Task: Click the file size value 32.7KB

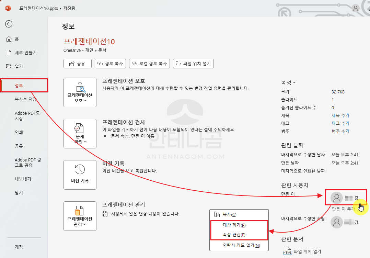Action: click(x=338, y=92)
